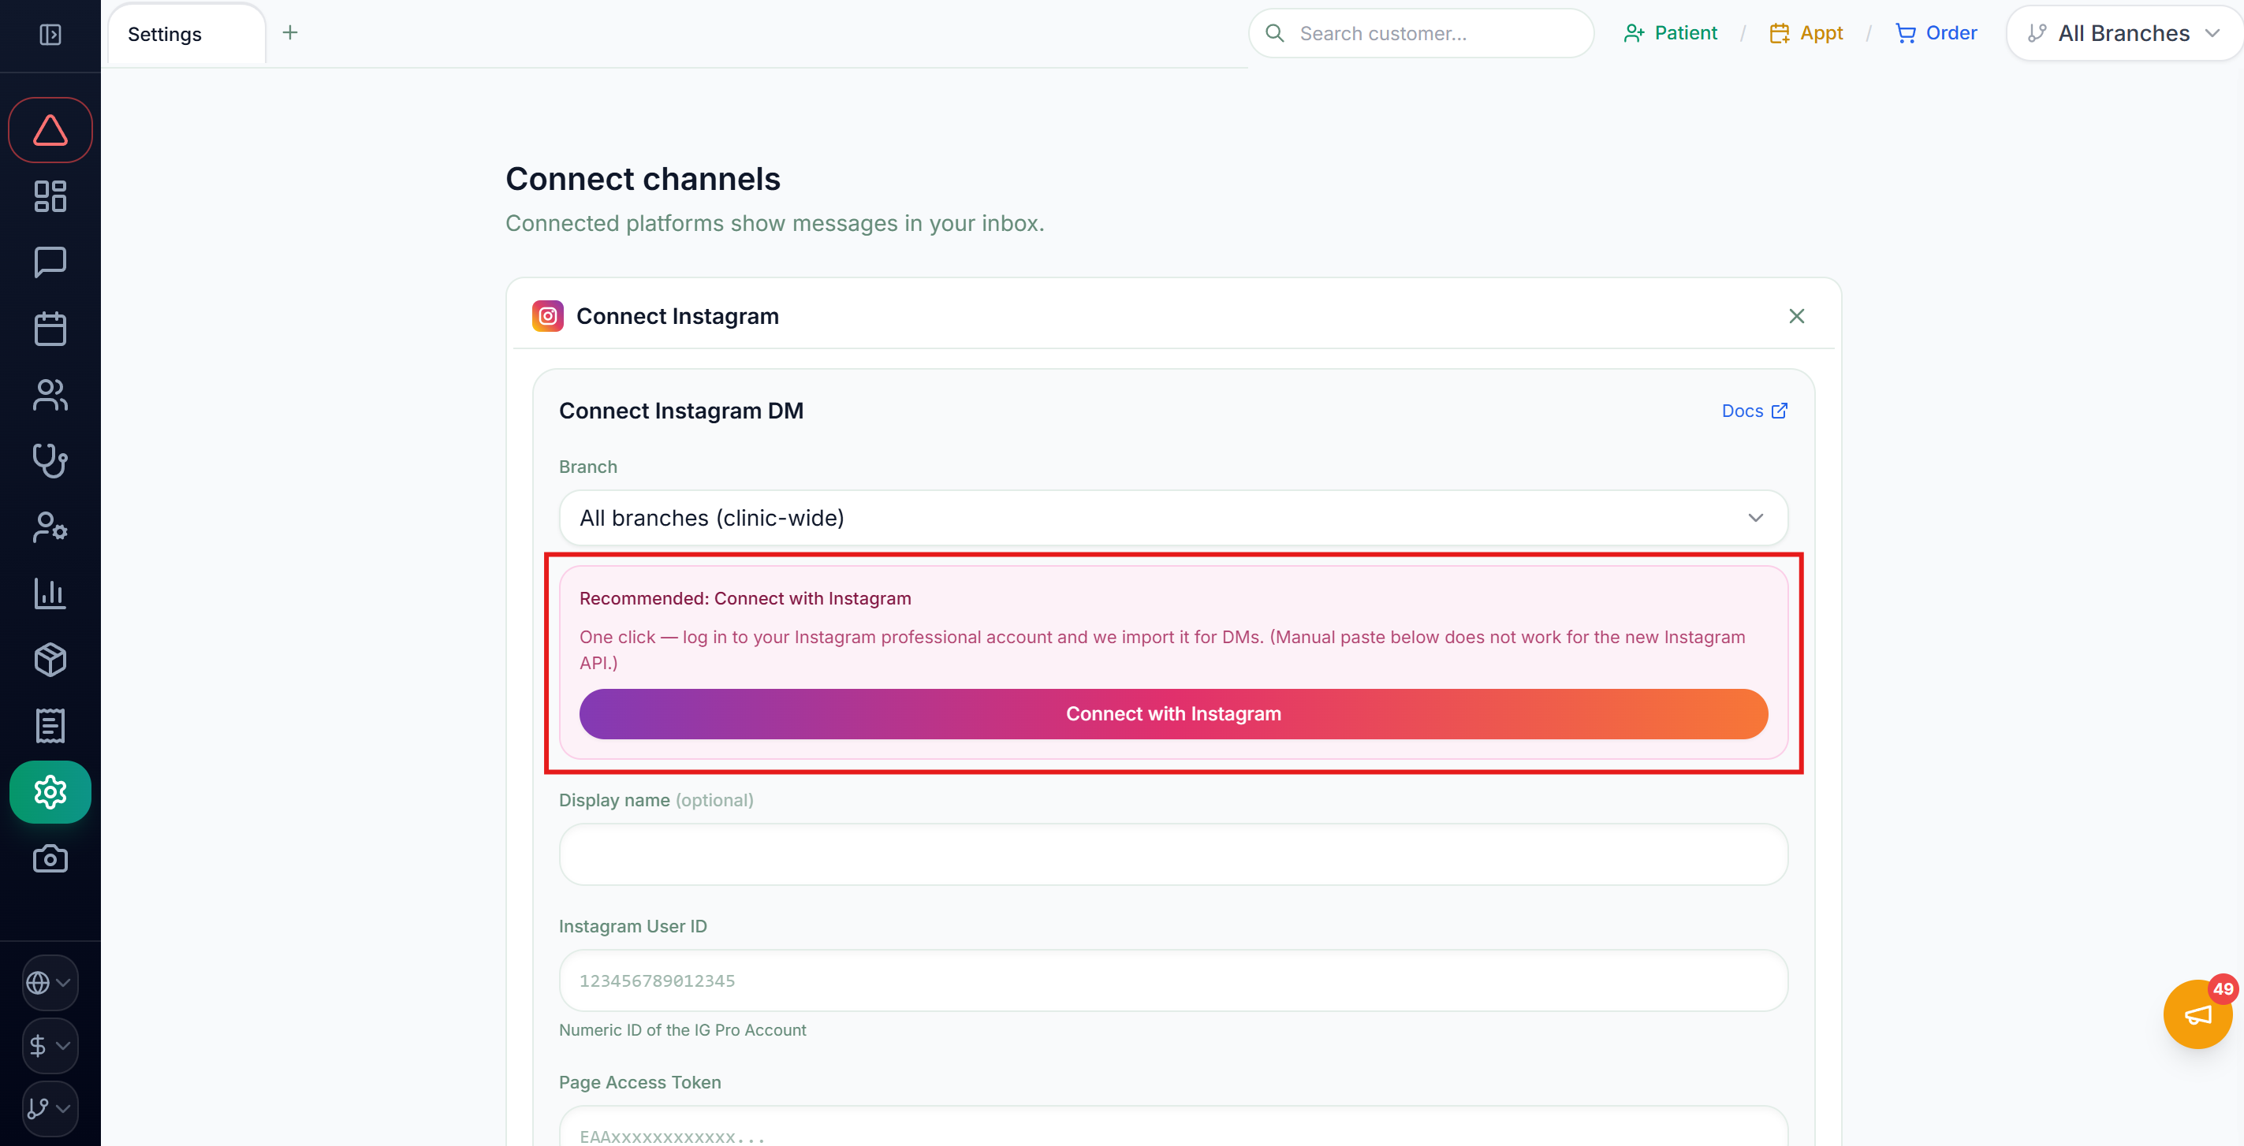Viewport: 2244px width, 1146px height.
Task: Click the Instagram User ID field
Action: [1172, 980]
